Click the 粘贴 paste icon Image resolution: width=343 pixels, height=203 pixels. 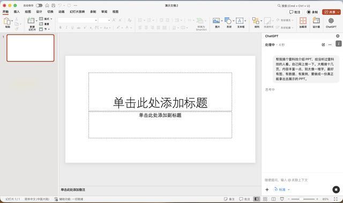point(7,21)
